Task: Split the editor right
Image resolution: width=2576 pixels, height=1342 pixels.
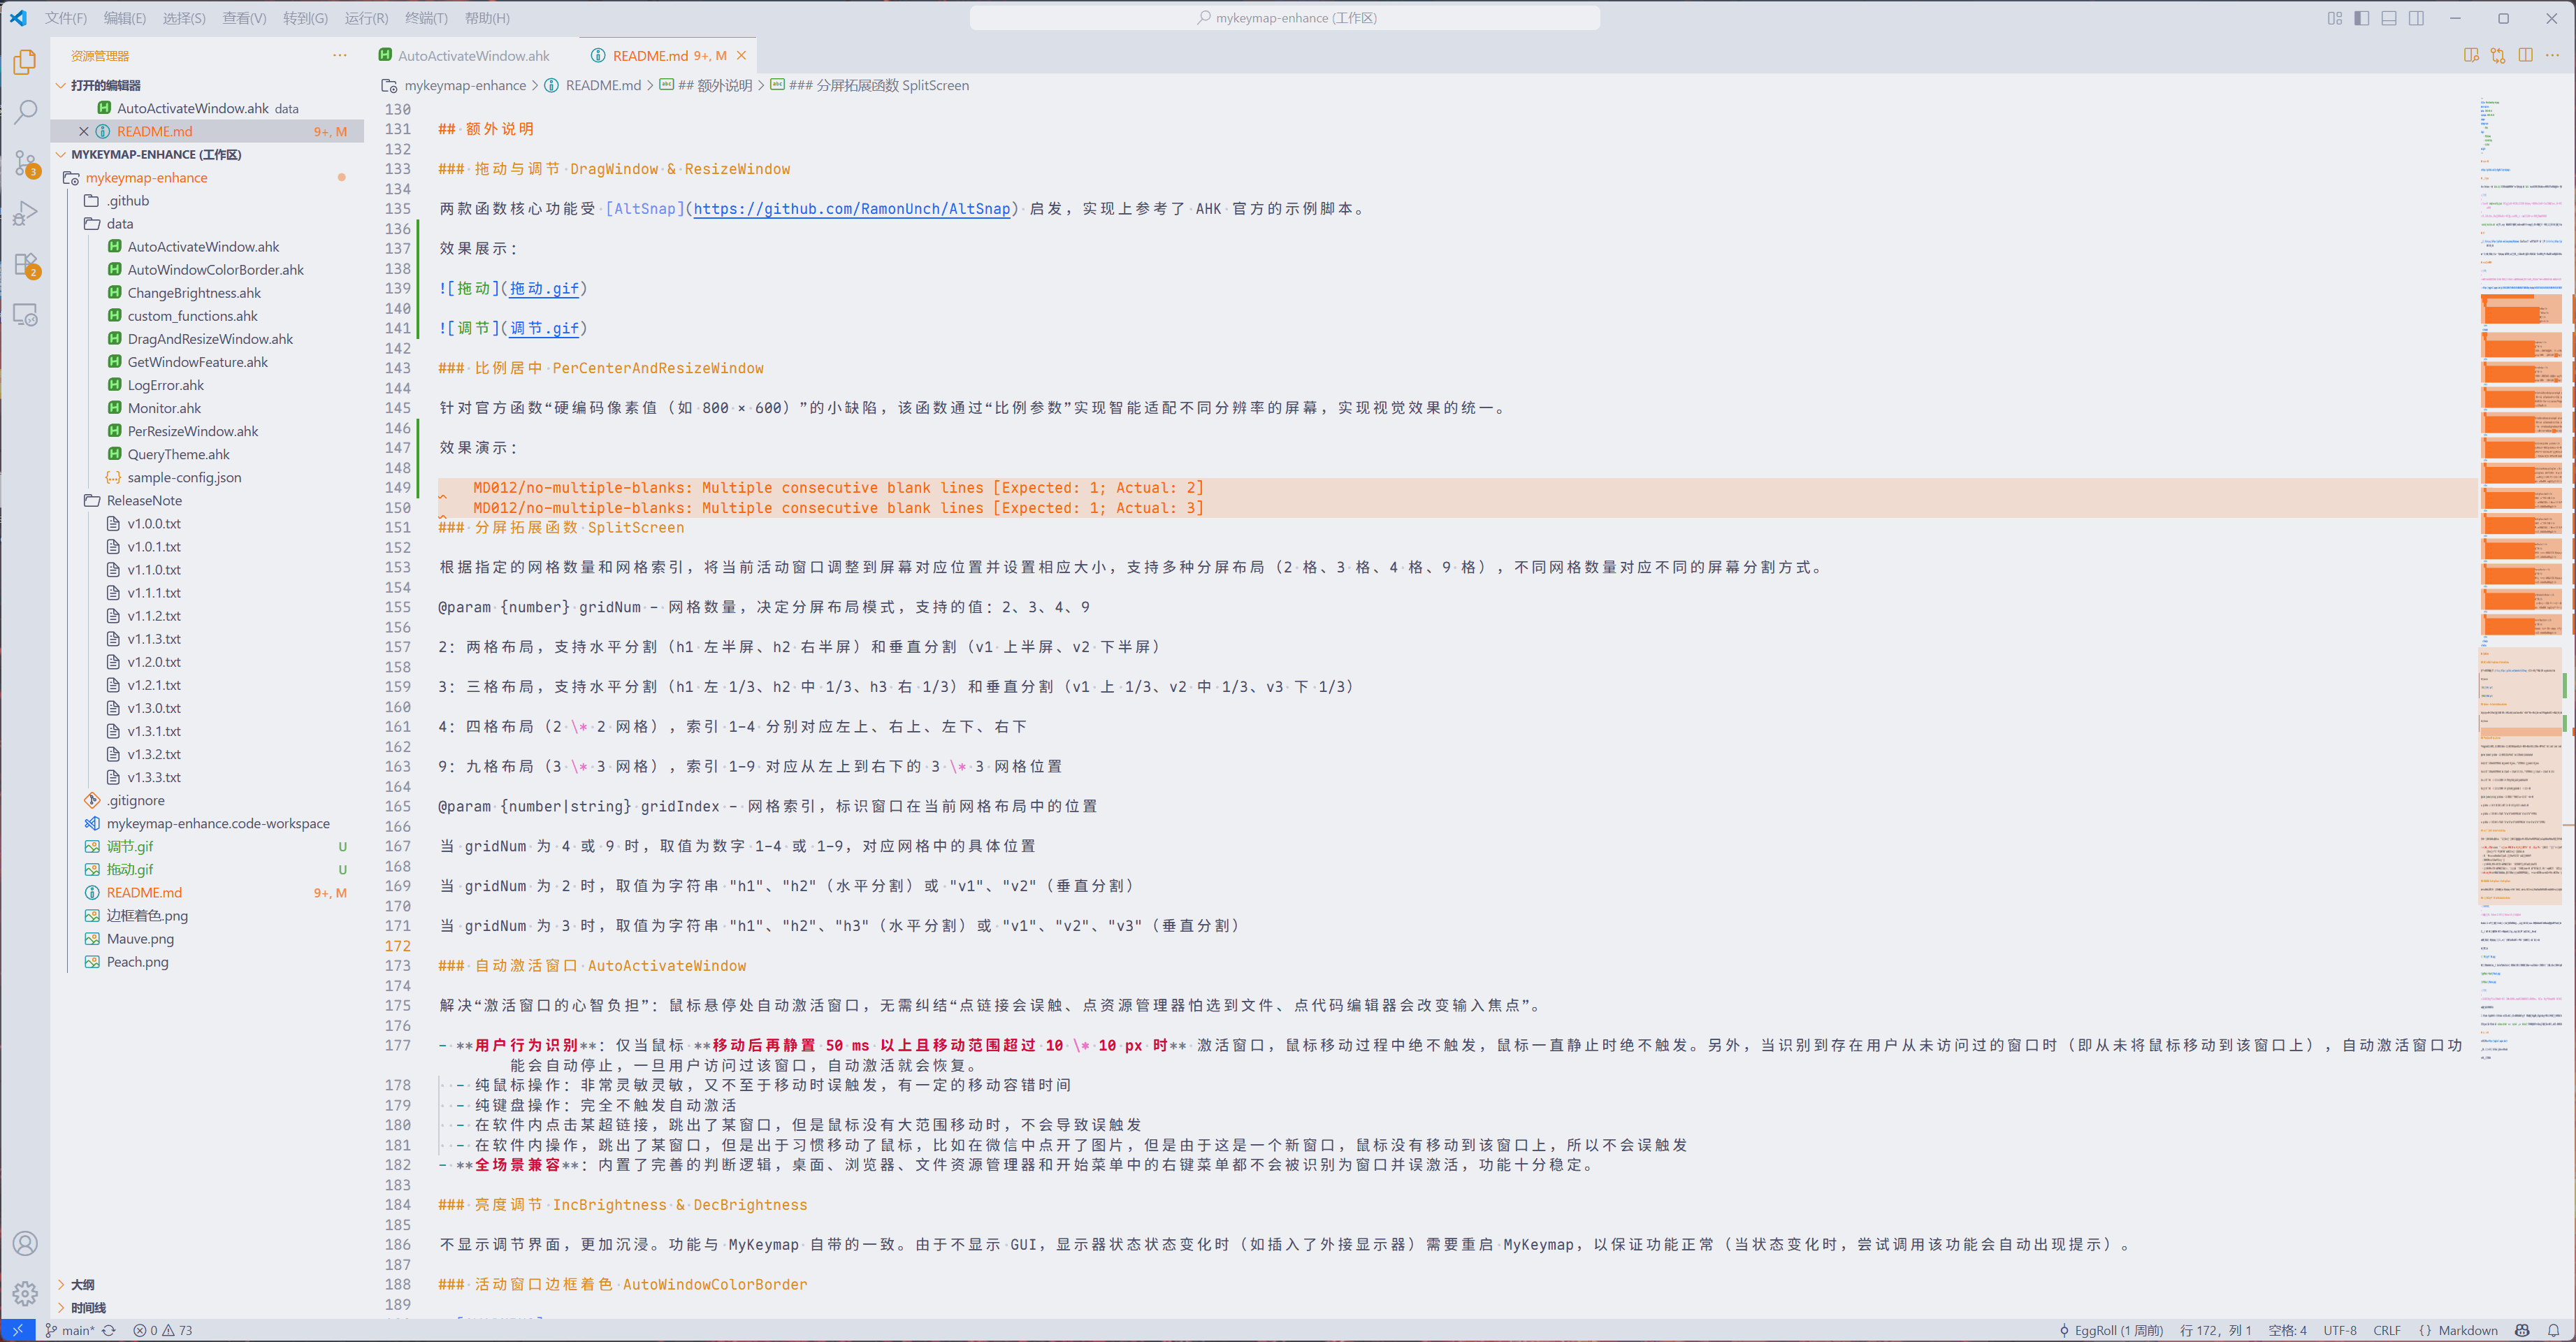Action: [2525, 55]
